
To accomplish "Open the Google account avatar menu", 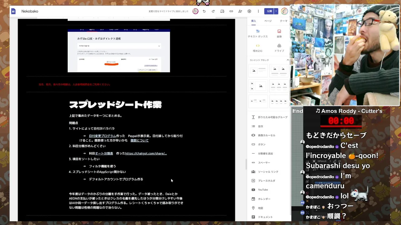I will (284, 11).
